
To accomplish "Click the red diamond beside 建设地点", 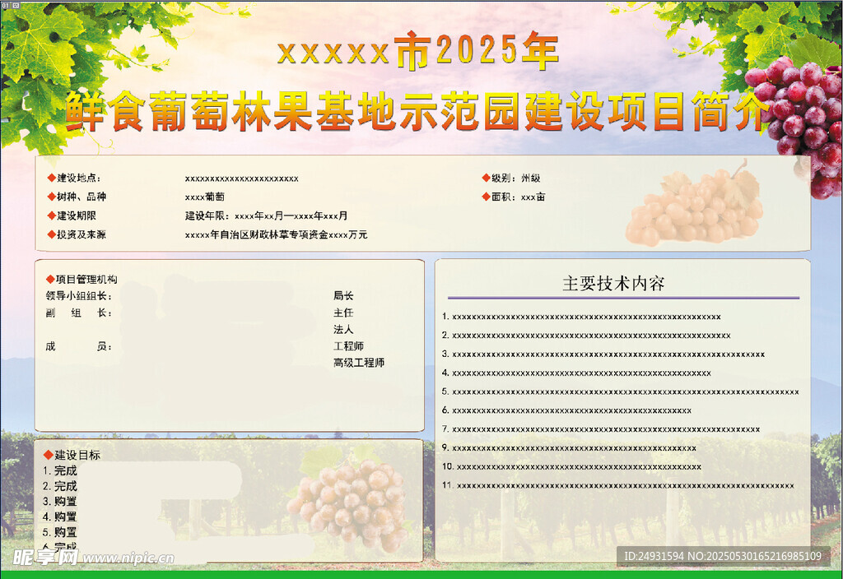I will [51, 178].
